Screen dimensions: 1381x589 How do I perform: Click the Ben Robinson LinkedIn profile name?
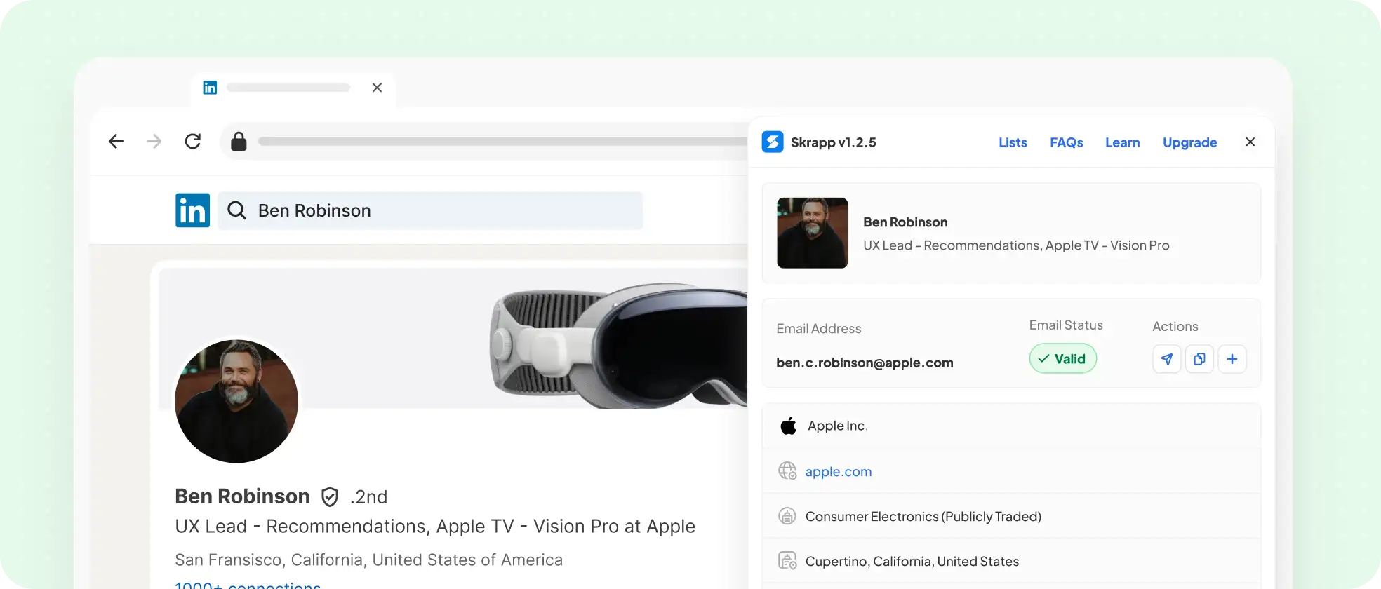coord(242,496)
